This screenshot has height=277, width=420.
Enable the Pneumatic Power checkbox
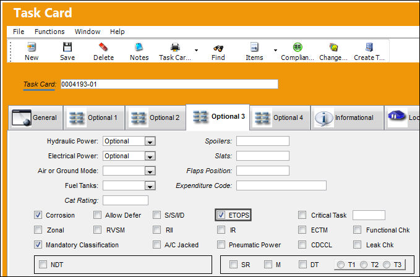[x=221, y=245]
